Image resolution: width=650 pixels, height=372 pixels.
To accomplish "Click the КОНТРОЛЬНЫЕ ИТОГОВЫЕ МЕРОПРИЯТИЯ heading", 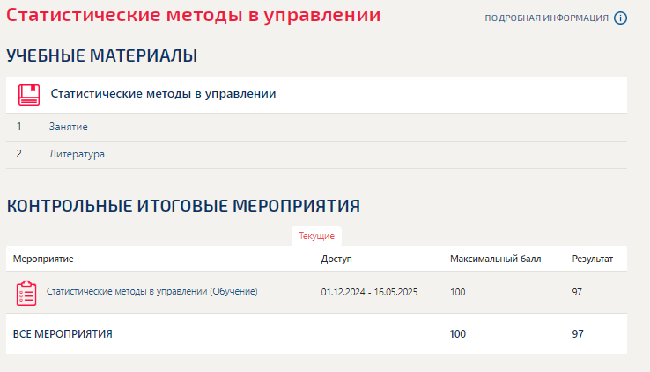I will tap(183, 206).
